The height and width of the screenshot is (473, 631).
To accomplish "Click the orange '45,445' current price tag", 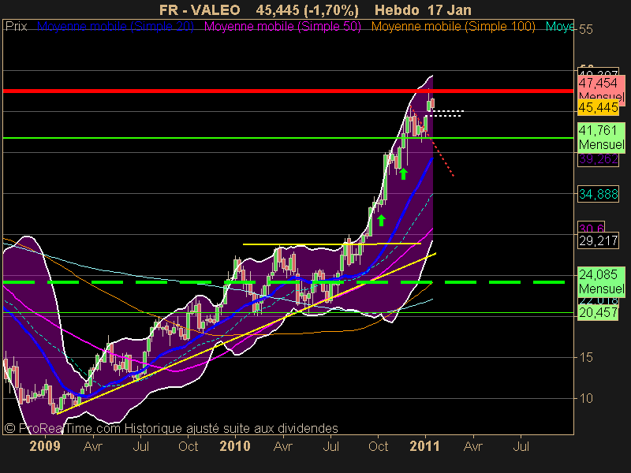I will point(598,107).
